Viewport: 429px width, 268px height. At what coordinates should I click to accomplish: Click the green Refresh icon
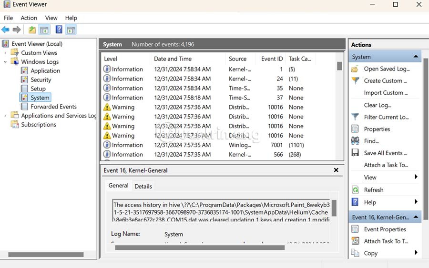(355, 189)
